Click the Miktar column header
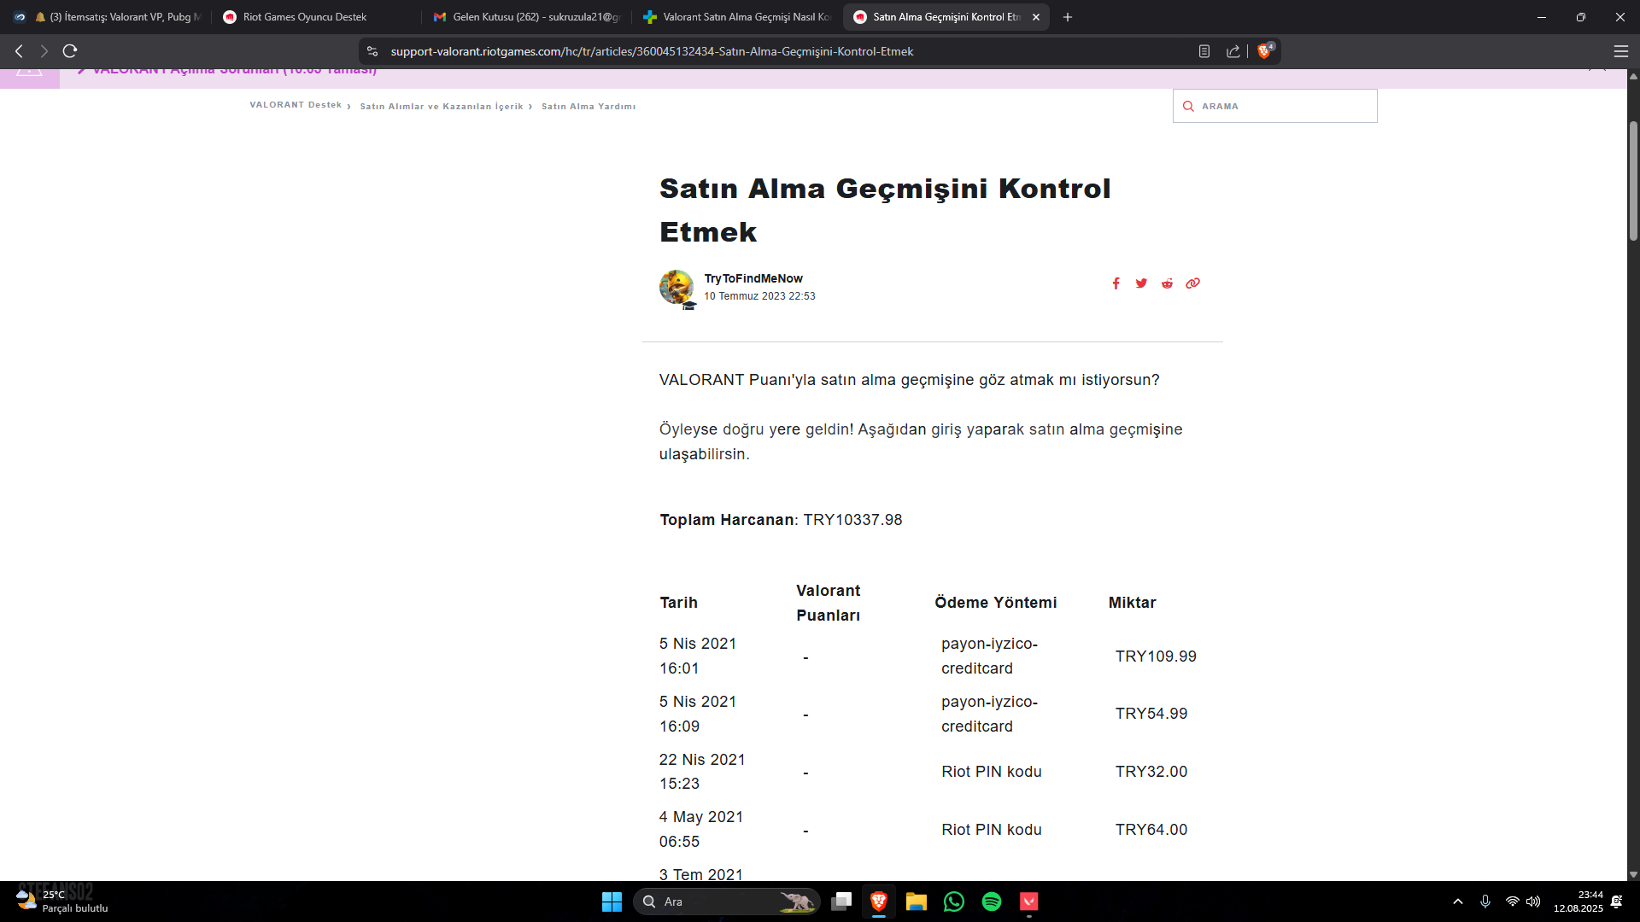This screenshot has width=1640, height=922. click(1132, 603)
